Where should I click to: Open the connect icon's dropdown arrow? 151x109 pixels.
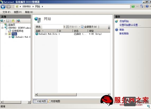pyautogui.click(x=5, y=21)
